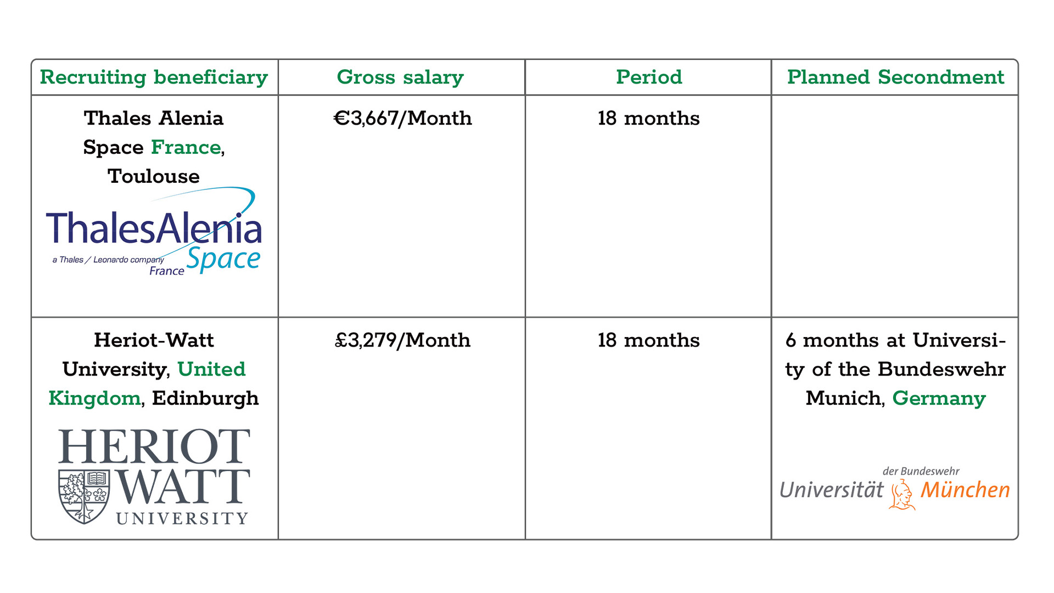Click the green 'France' text link
This screenshot has width=1054, height=593.
pyautogui.click(x=186, y=147)
